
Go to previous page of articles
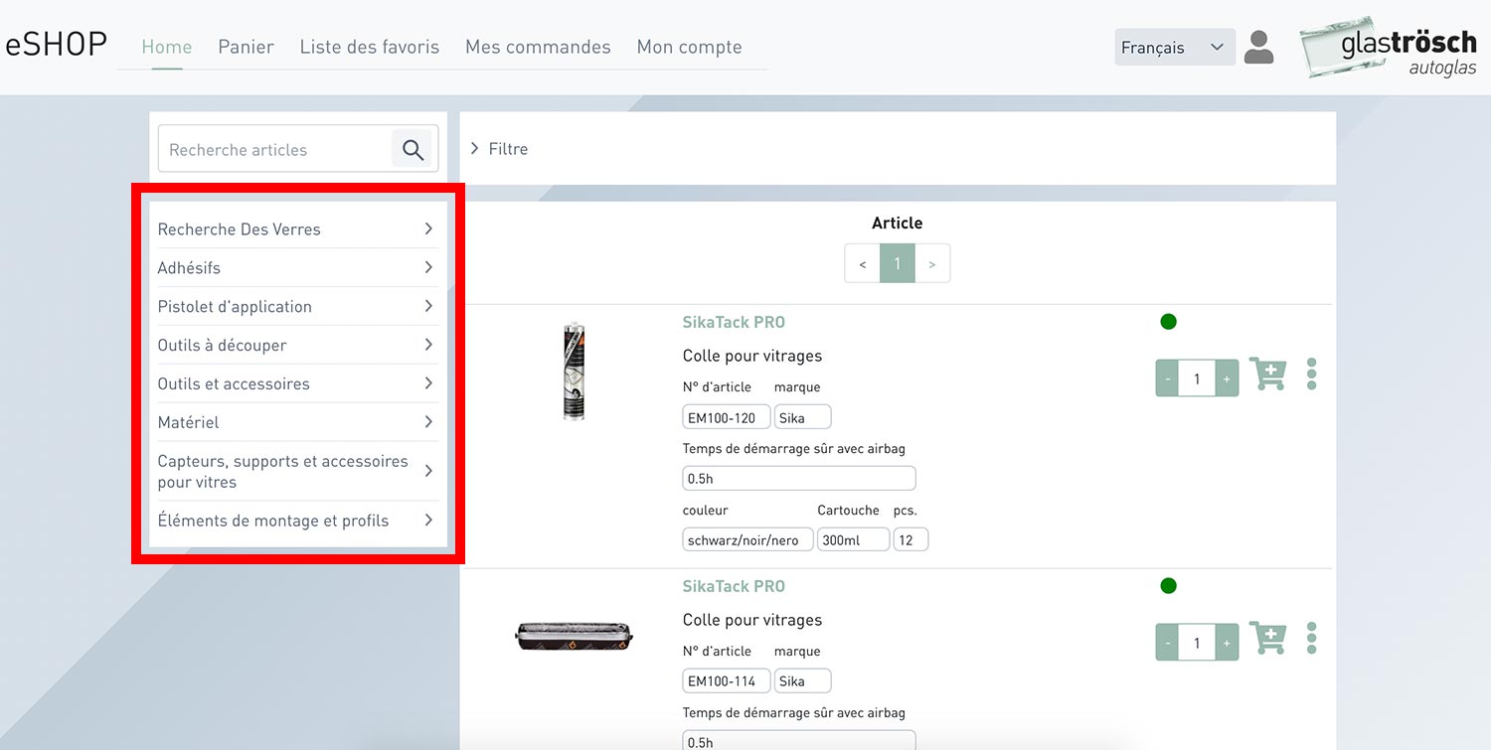pyautogui.click(x=862, y=263)
